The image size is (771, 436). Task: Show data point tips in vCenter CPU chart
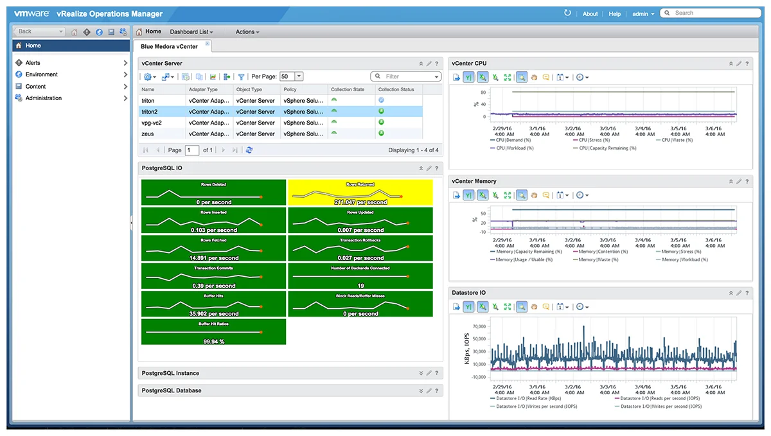[546, 77]
